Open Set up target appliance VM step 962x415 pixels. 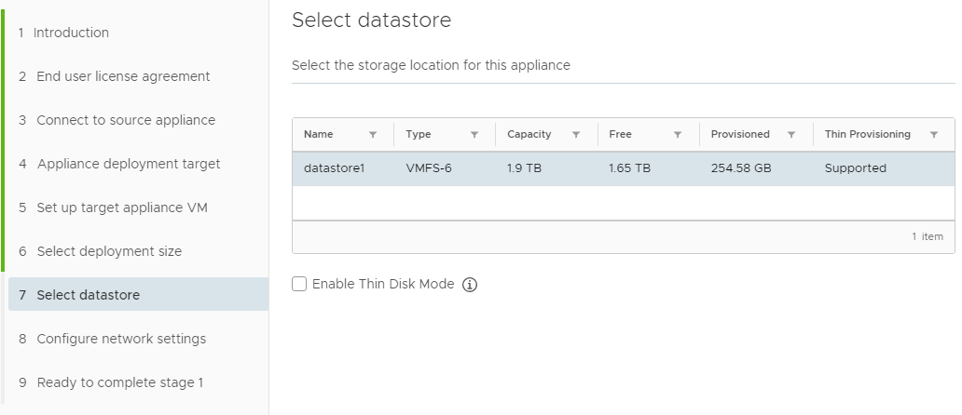tap(113, 207)
